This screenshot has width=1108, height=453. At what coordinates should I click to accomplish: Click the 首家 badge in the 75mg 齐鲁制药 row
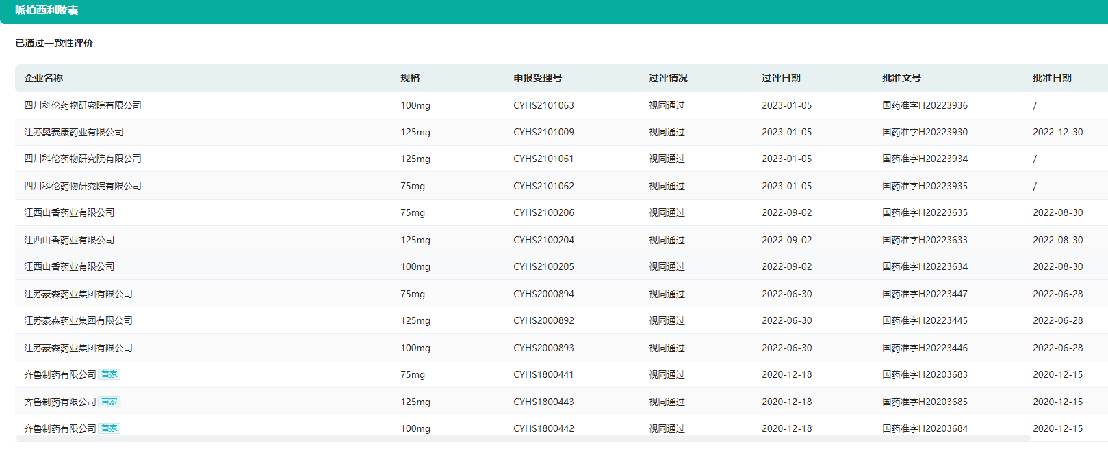coord(109,374)
